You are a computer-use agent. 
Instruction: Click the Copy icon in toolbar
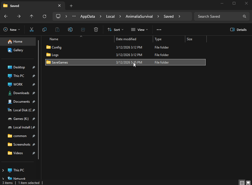(x=45, y=30)
